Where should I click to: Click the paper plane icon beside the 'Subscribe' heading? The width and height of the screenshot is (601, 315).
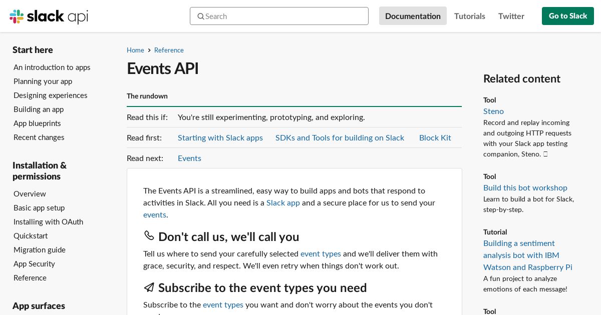149,287
